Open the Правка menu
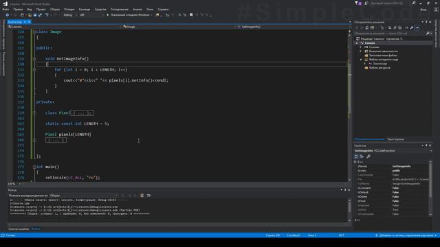 pyautogui.click(x=18, y=9)
